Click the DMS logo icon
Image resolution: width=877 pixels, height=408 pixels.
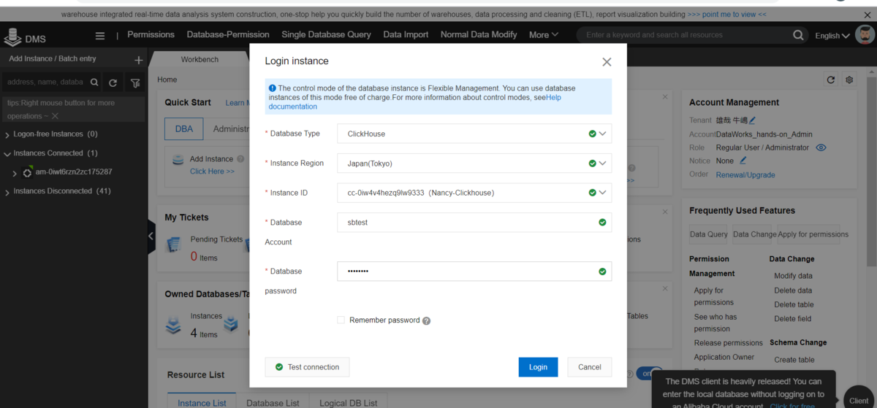(x=12, y=36)
